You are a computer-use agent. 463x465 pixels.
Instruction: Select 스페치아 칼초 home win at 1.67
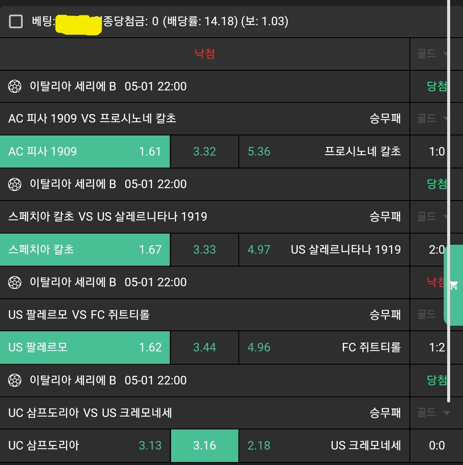85,249
